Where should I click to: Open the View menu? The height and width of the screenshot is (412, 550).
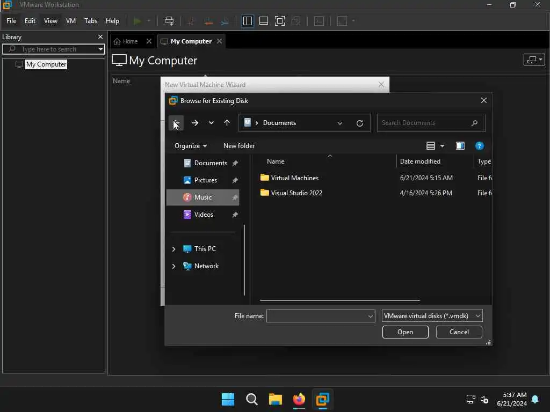point(50,21)
